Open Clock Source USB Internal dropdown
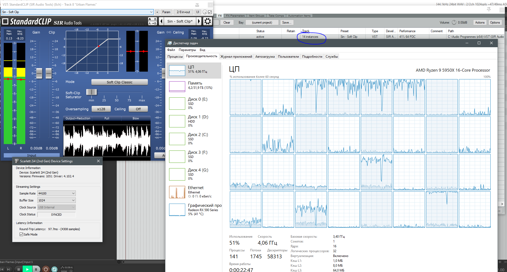The height and width of the screenshot is (272, 507). click(56, 207)
